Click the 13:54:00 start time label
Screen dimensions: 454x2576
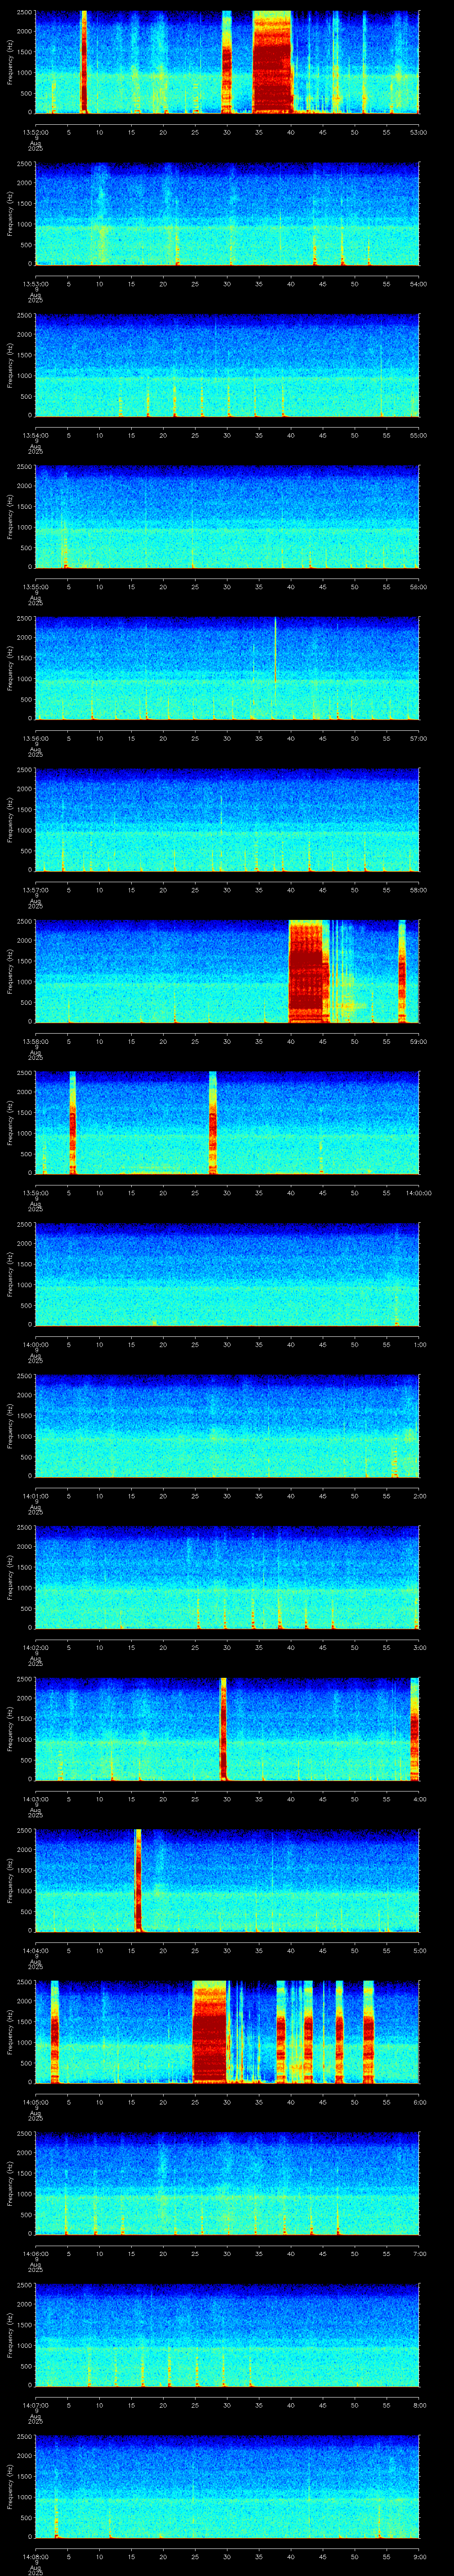pos(35,435)
